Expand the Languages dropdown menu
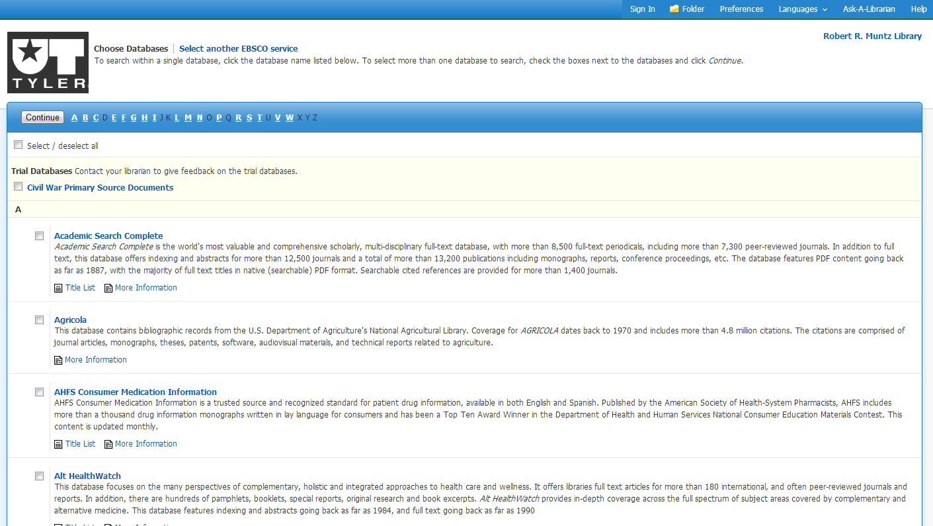The width and height of the screenshot is (933, 526). (803, 9)
